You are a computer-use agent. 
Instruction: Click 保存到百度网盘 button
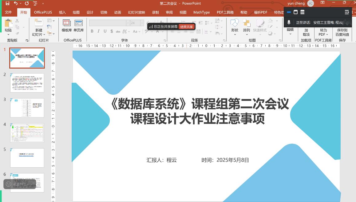[342, 32]
